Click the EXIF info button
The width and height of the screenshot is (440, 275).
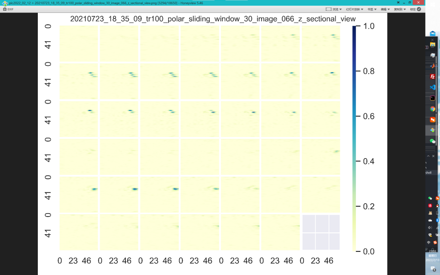coord(8,9)
